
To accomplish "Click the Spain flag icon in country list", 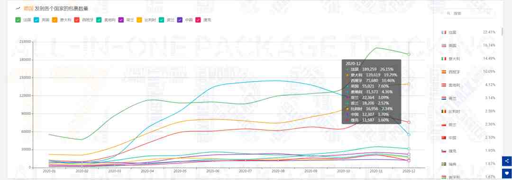I will tap(443, 72).
